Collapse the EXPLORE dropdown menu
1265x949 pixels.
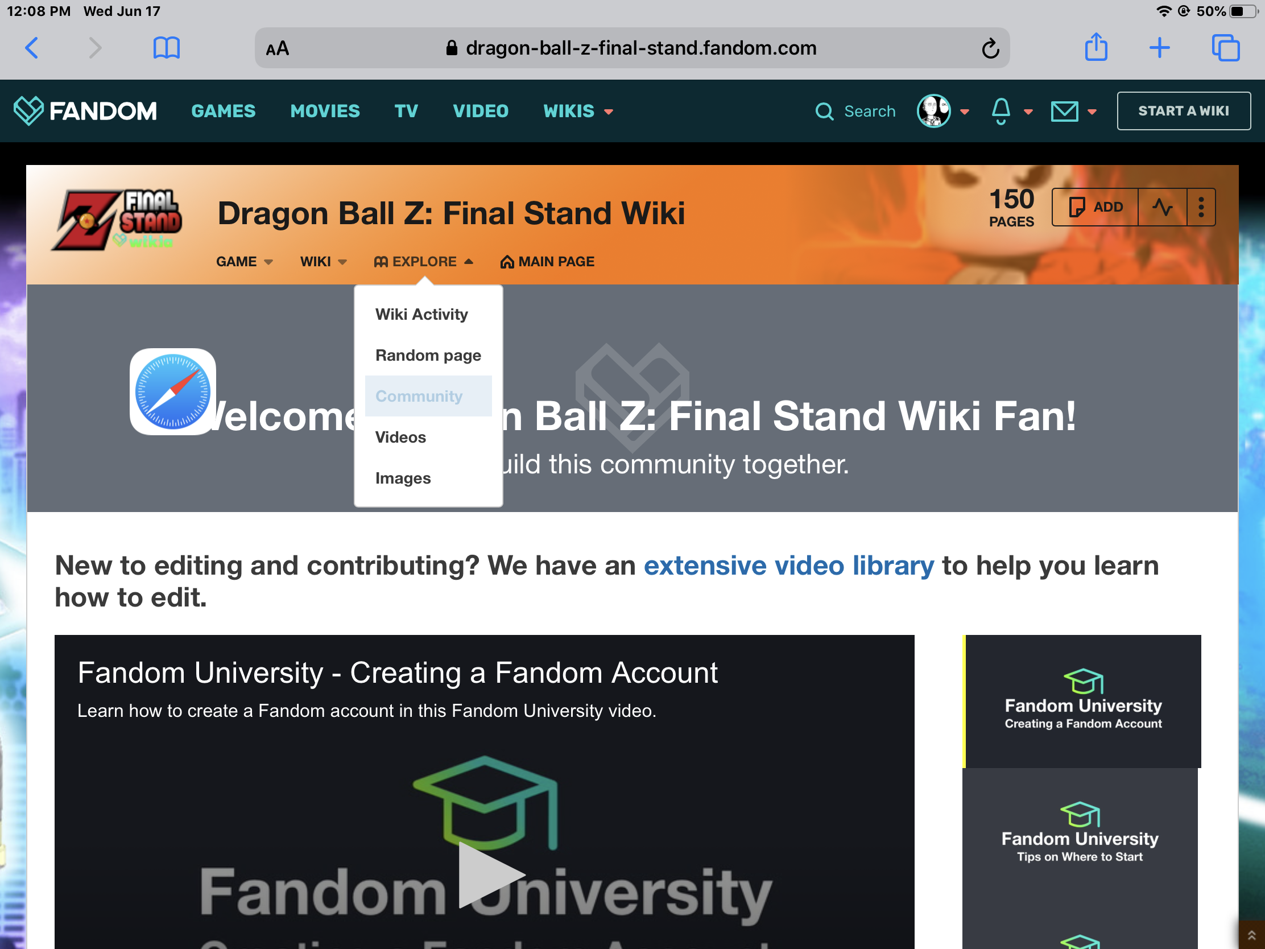tap(423, 261)
